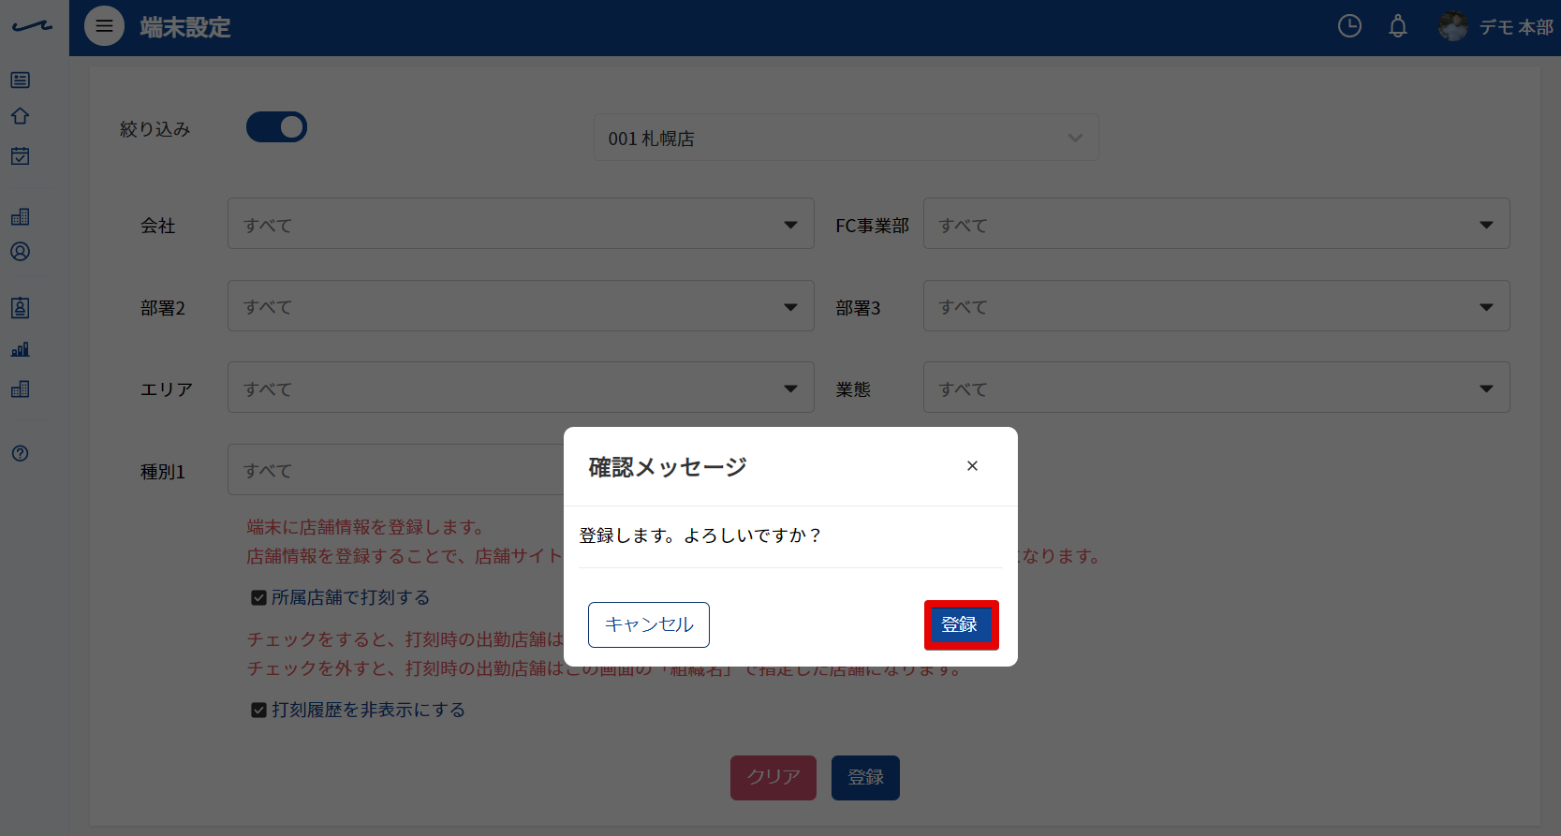Open the news list icon in sidebar
This screenshot has width=1561, height=836.
tap(20, 81)
